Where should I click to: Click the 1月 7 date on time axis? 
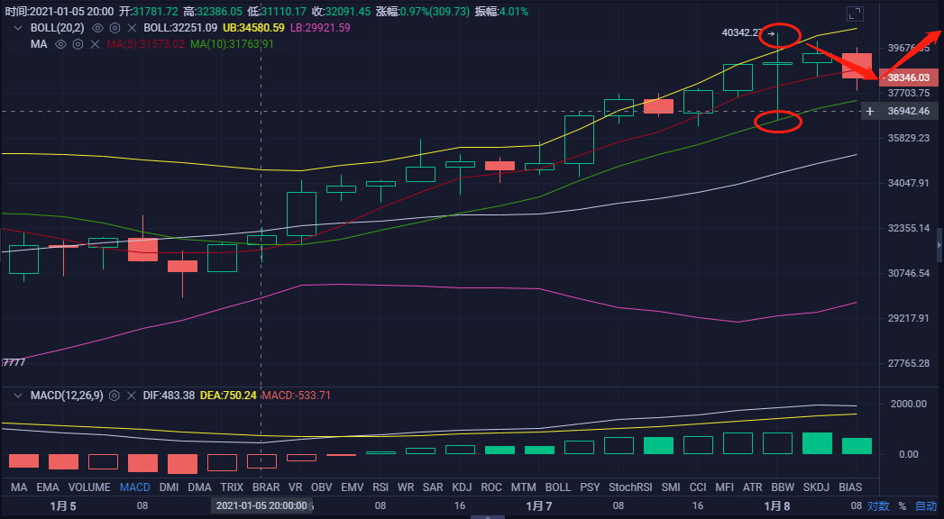pyautogui.click(x=538, y=505)
